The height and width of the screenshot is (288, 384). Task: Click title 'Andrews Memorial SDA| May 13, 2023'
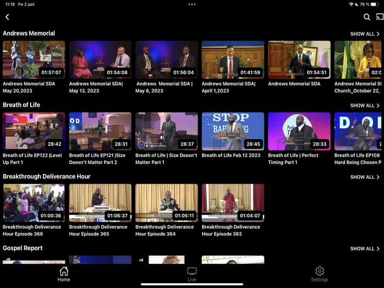[x=96, y=87]
